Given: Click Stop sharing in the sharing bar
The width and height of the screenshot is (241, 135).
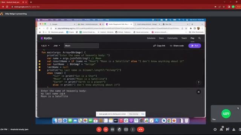Looking at the screenshot, I should (134, 114).
